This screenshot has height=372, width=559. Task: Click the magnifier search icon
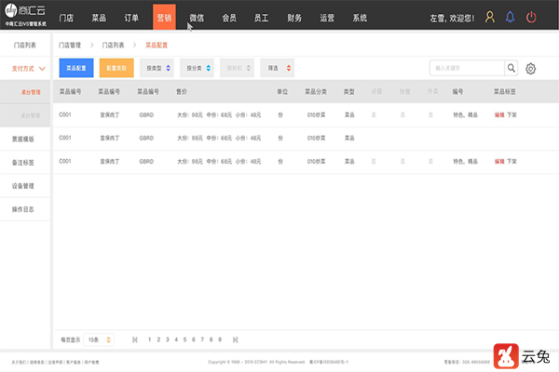[x=511, y=68]
